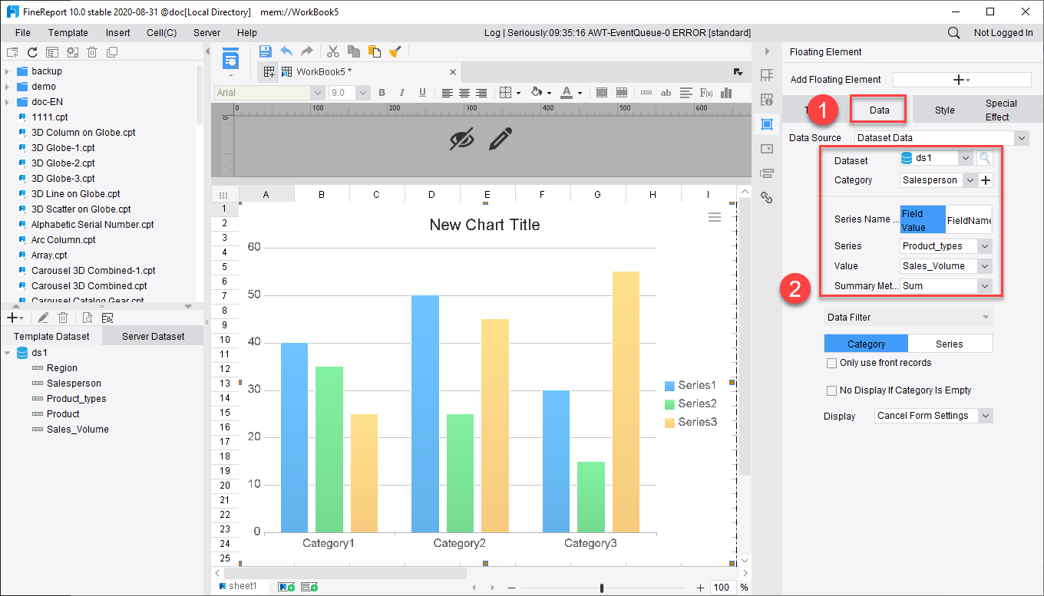
Task: Switch to Series filter button
Action: pyautogui.click(x=950, y=344)
